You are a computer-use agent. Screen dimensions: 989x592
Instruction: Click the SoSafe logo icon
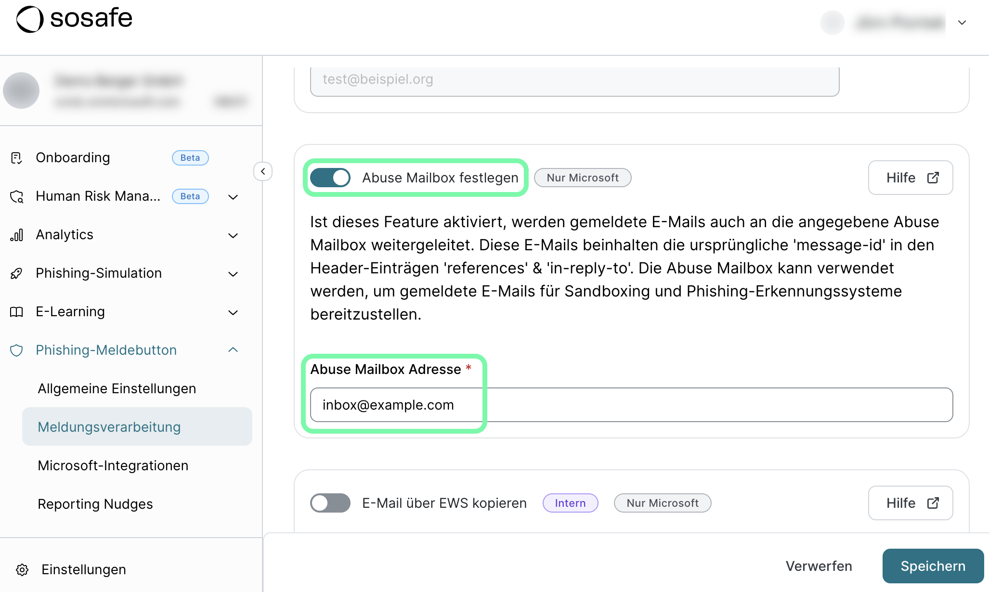tap(30, 19)
